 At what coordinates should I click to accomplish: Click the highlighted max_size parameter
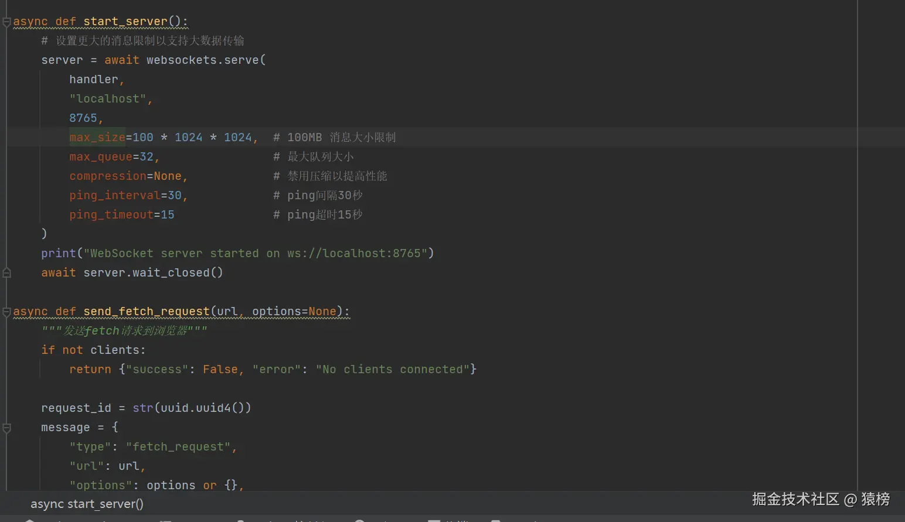tap(97, 137)
